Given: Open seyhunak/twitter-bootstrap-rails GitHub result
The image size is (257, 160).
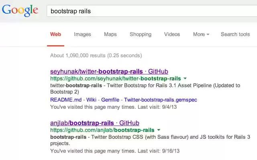Looking at the screenshot, I should [109, 72].
